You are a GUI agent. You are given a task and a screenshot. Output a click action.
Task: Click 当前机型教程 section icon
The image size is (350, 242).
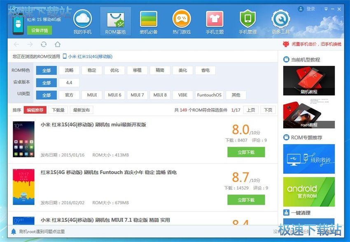click(286, 60)
